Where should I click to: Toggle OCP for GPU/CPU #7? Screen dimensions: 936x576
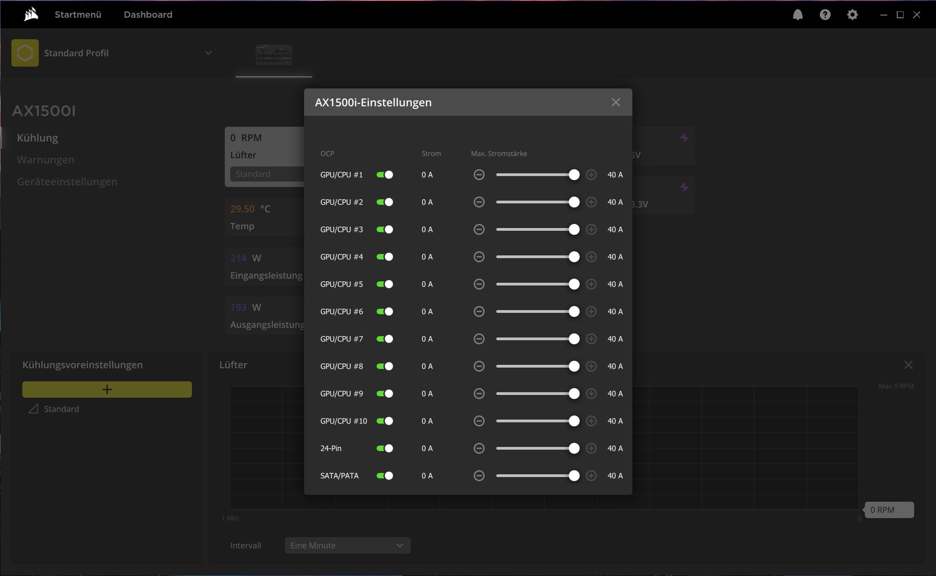[385, 339]
